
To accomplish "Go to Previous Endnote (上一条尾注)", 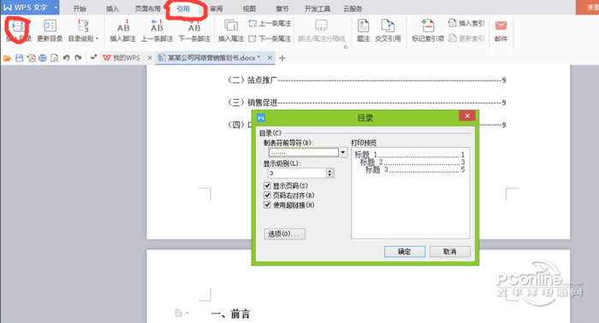I will [270, 24].
